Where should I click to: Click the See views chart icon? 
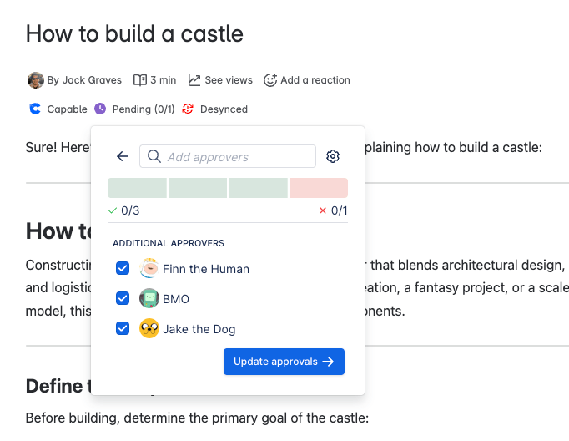tap(194, 80)
